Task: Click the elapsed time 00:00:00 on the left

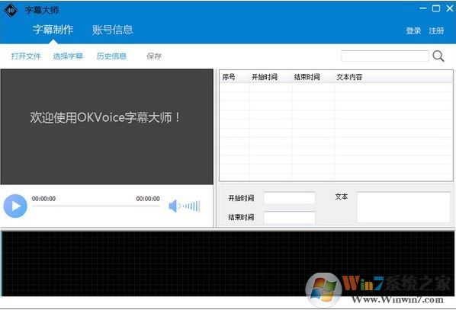Action: click(43, 199)
